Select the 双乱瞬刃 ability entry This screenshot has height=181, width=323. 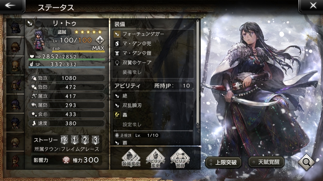(153, 105)
